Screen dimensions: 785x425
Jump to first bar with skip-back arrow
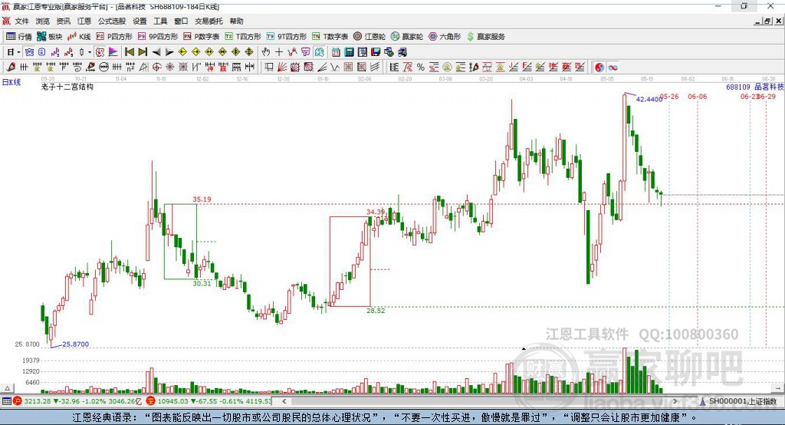click(129, 51)
